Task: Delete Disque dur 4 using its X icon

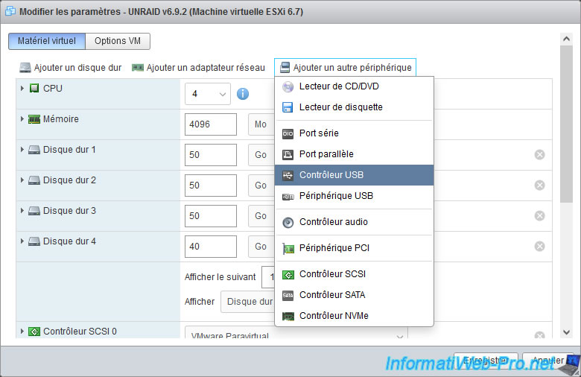Action: point(539,246)
